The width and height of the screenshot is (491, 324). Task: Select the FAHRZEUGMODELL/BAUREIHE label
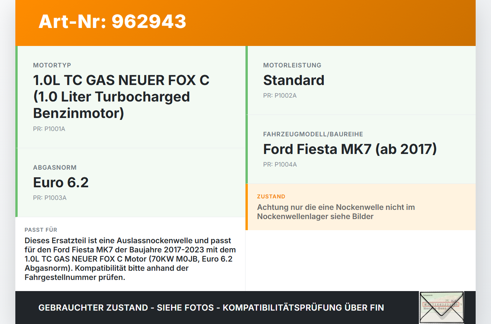point(313,134)
